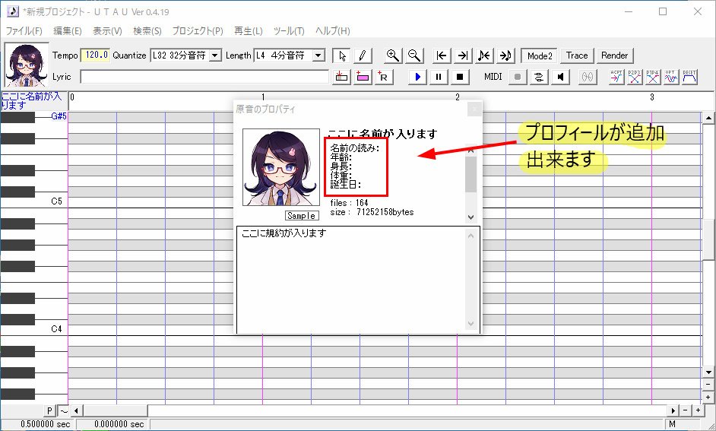Toggle the tilde vibrato display button
The height and width of the screenshot is (431, 716).
(x=64, y=411)
